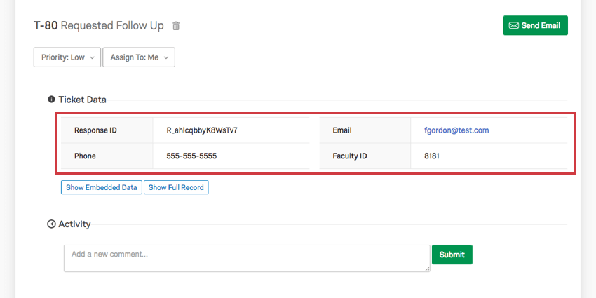Viewport: 596px width, 298px height.
Task: Click the Ticket Data info icon
Action: pyautogui.click(x=51, y=100)
